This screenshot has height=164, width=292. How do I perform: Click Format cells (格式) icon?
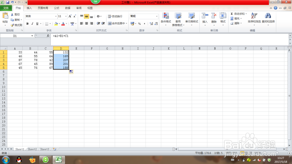[223, 16]
